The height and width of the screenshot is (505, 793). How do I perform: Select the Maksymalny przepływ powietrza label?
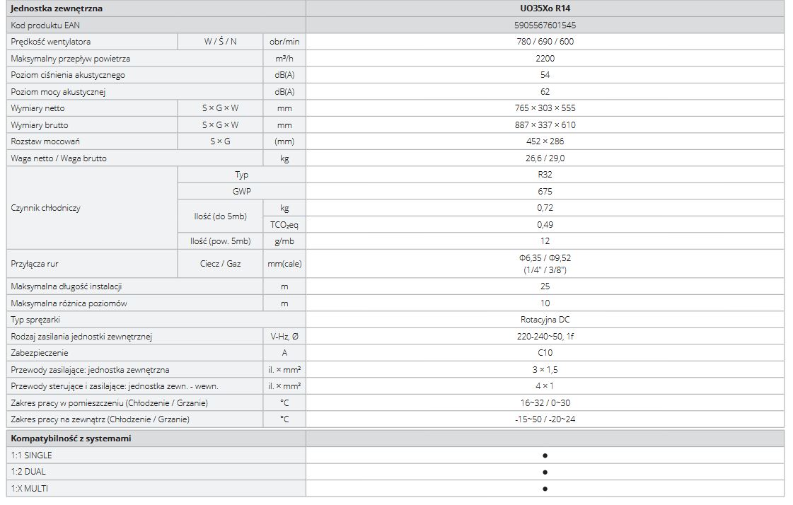click(71, 58)
